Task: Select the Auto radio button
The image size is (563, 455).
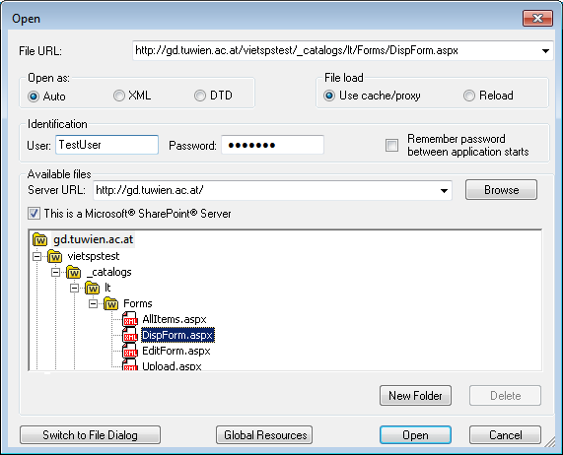Action: [34, 97]
